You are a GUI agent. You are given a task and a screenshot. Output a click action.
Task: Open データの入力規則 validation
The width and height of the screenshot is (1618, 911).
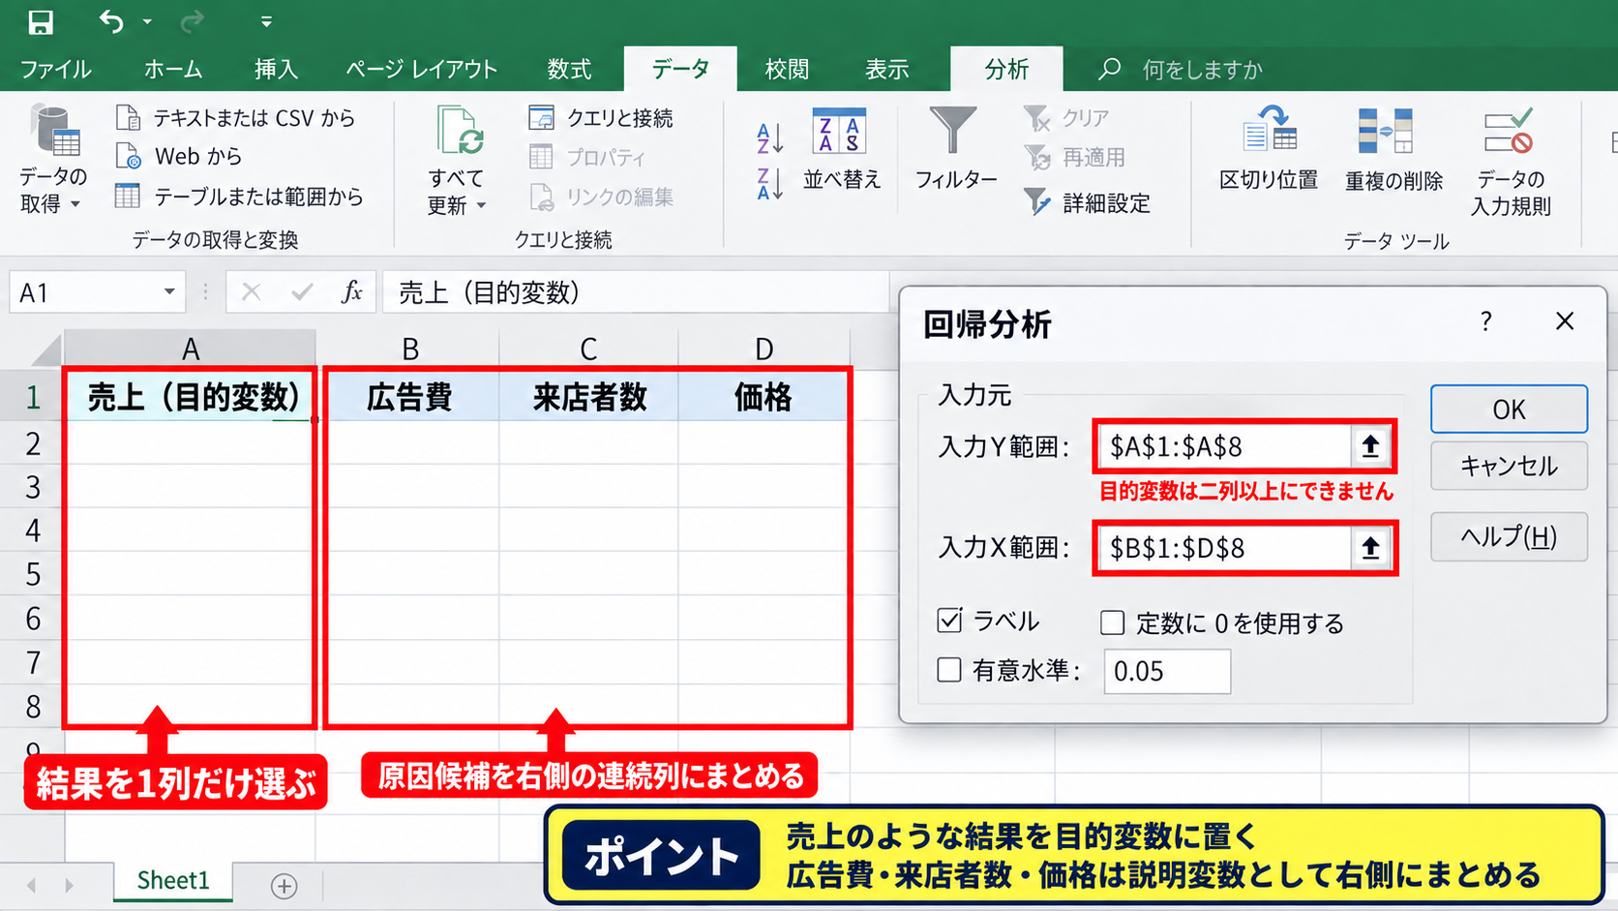pos(1511,162)
